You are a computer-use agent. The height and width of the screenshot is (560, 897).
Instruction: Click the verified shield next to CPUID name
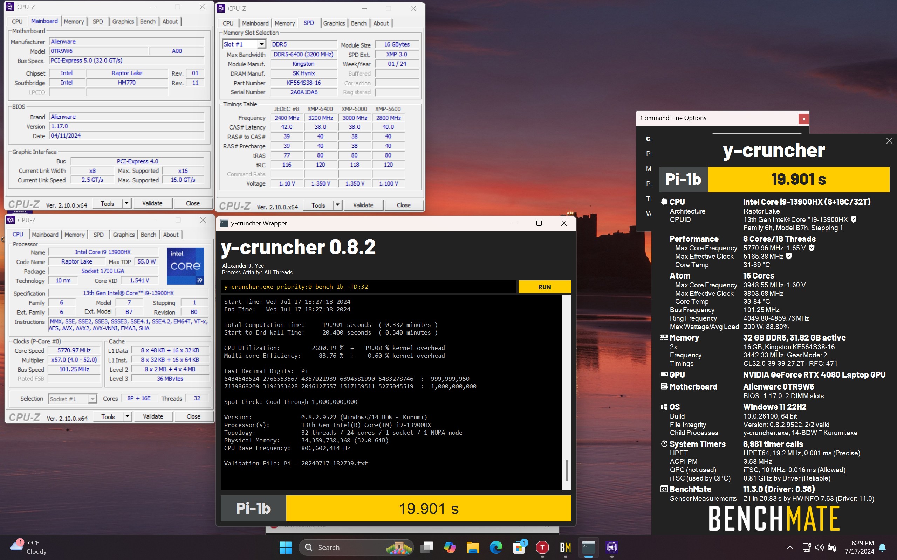coord(854,219)
